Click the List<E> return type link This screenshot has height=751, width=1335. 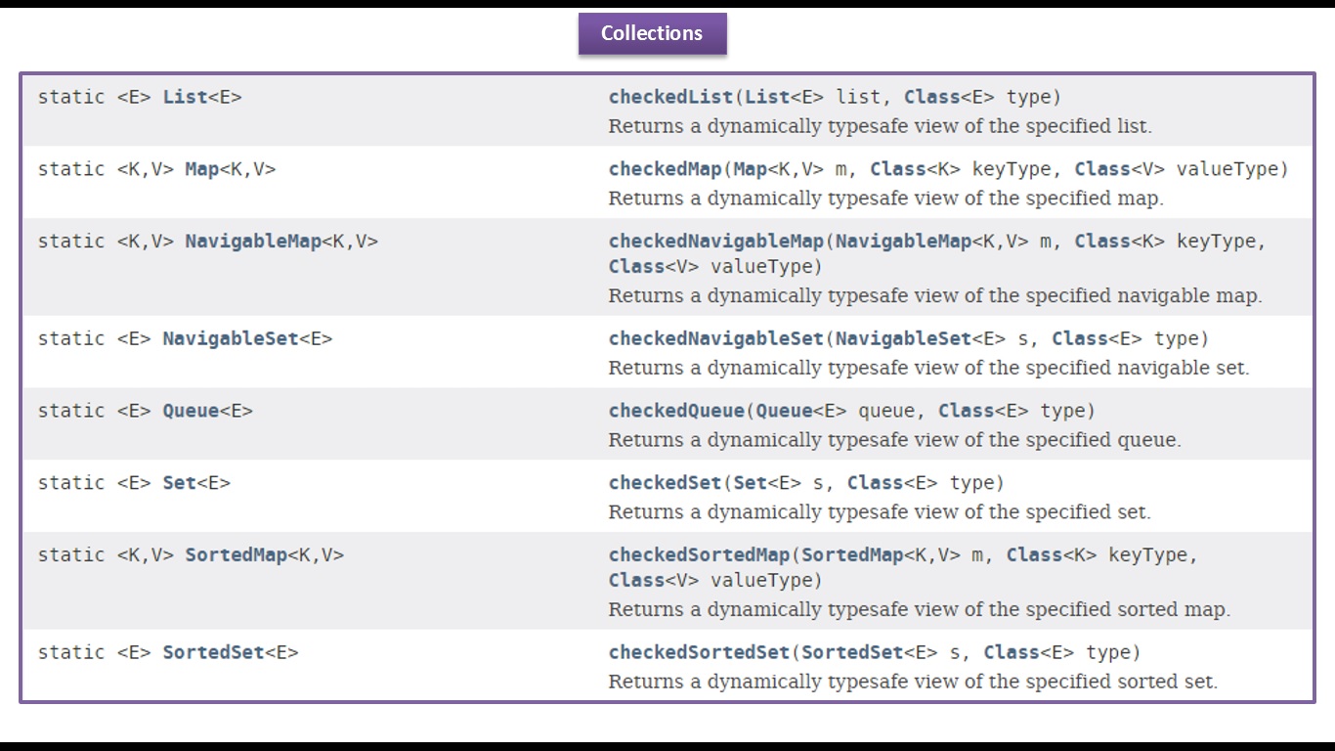coord(185,97)
